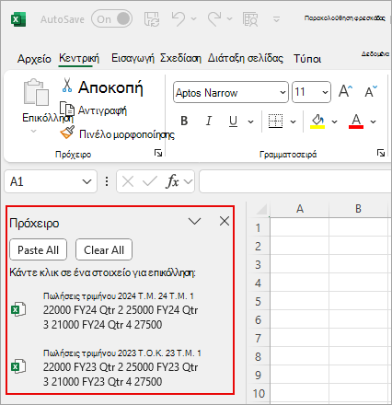The image size is (392, 405).
Task: Toggle the AutoSave switch
Action: [x=111, y=19]
